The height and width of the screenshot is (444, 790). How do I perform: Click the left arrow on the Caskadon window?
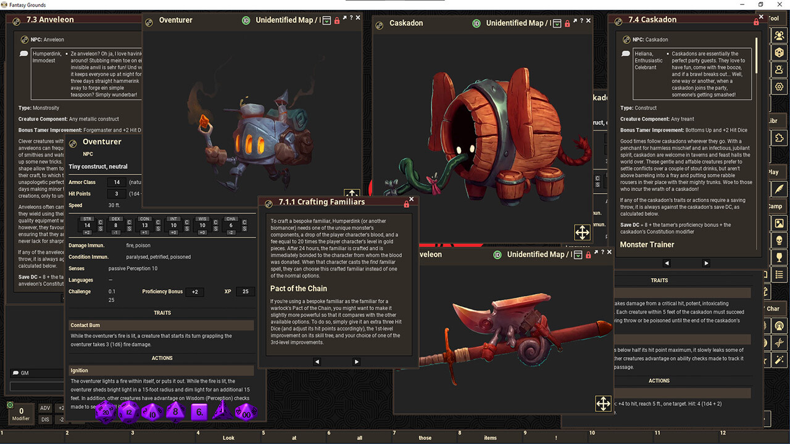[667, 263]
